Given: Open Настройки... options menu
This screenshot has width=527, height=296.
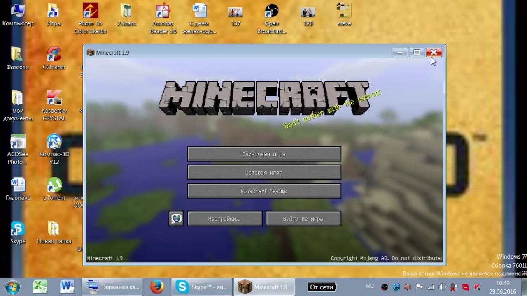Looking at the screenshot, I should 225,219.
